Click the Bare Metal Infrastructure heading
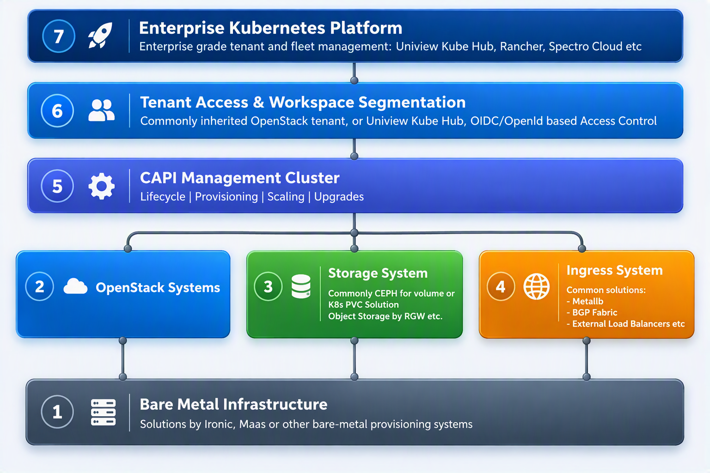Viewport: 710px width, 473px height. point(233,404)
